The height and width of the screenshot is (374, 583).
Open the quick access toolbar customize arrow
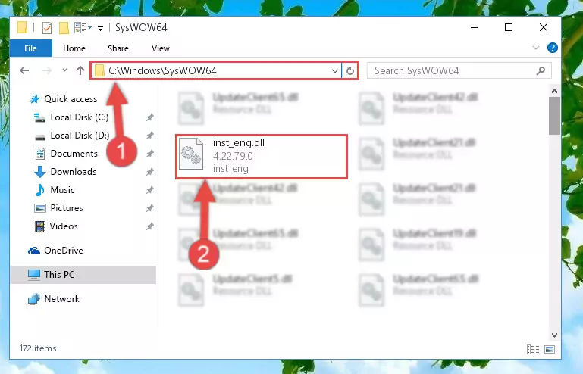[x=100, y=28]
